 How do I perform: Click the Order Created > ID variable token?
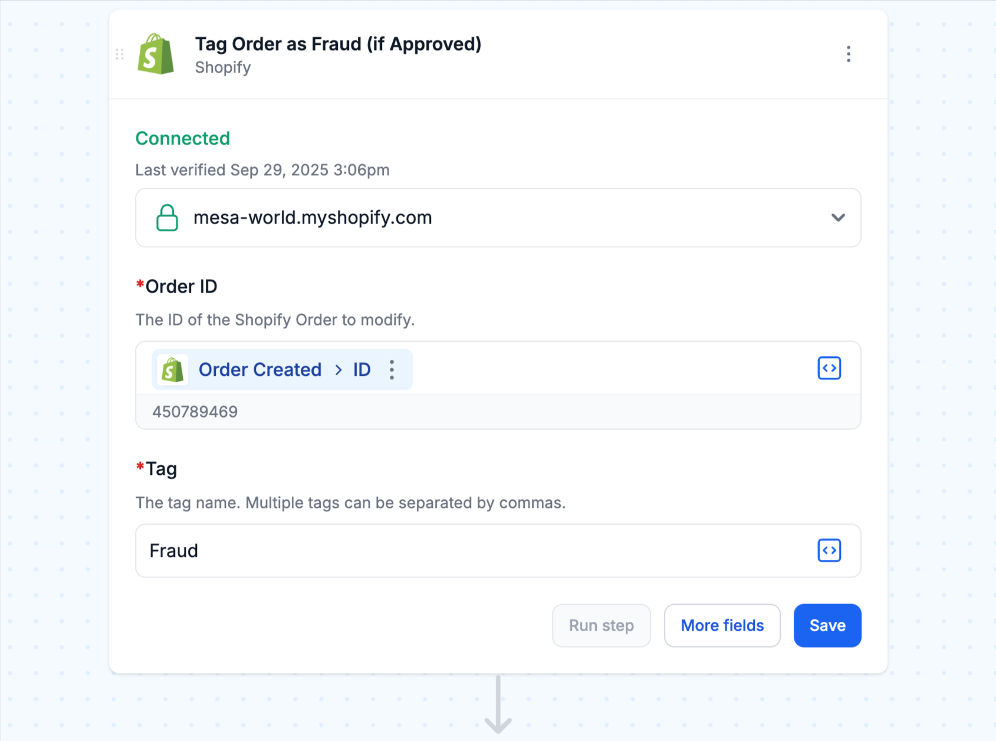[282, 370]
